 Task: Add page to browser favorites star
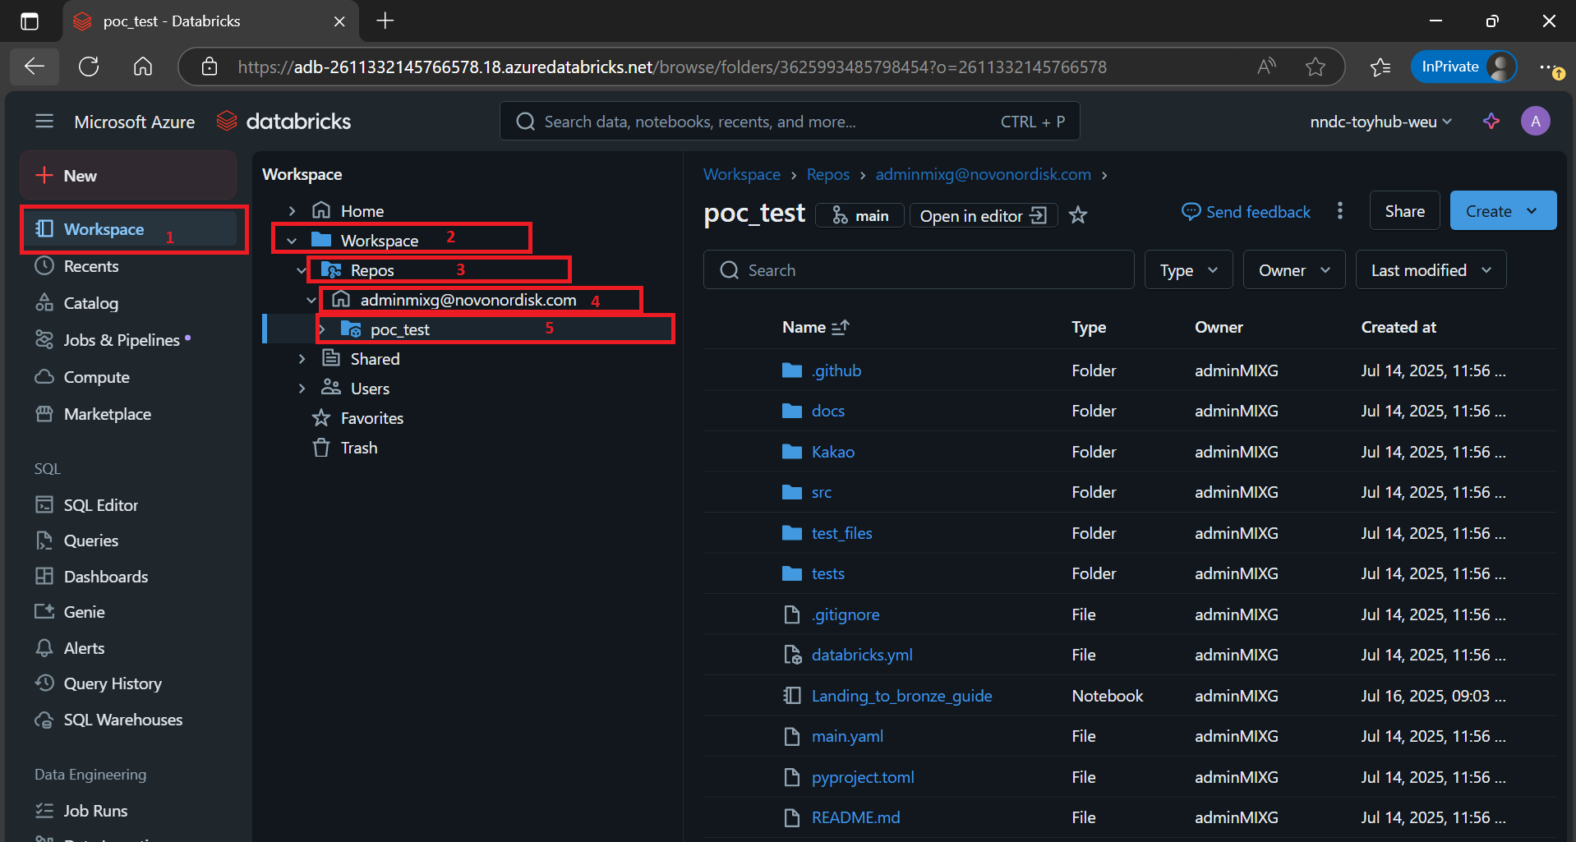point(1316,67)
